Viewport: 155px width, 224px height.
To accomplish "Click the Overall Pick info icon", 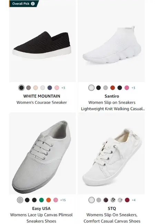I will 33,3.
